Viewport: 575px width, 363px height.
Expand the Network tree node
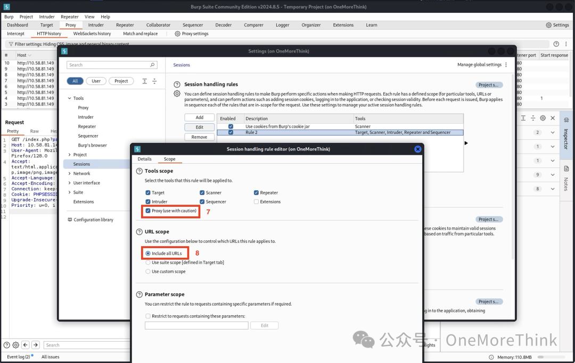(69, 173)
